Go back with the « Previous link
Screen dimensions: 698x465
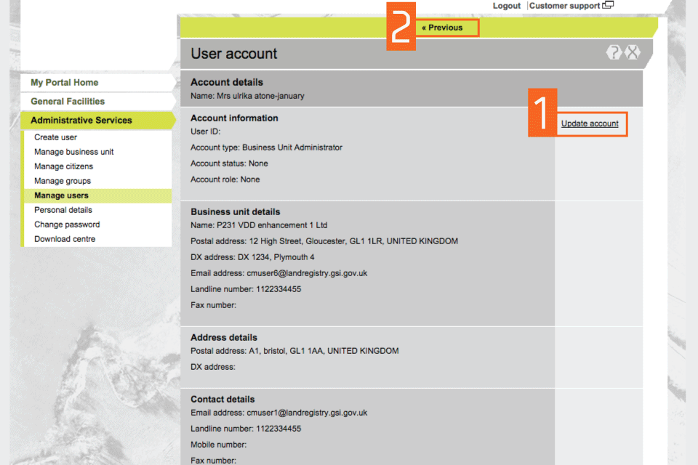tap(442, 28)
